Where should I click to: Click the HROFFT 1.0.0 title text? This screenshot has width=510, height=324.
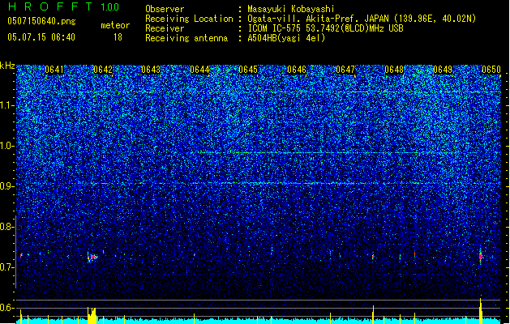coord(64,6)
